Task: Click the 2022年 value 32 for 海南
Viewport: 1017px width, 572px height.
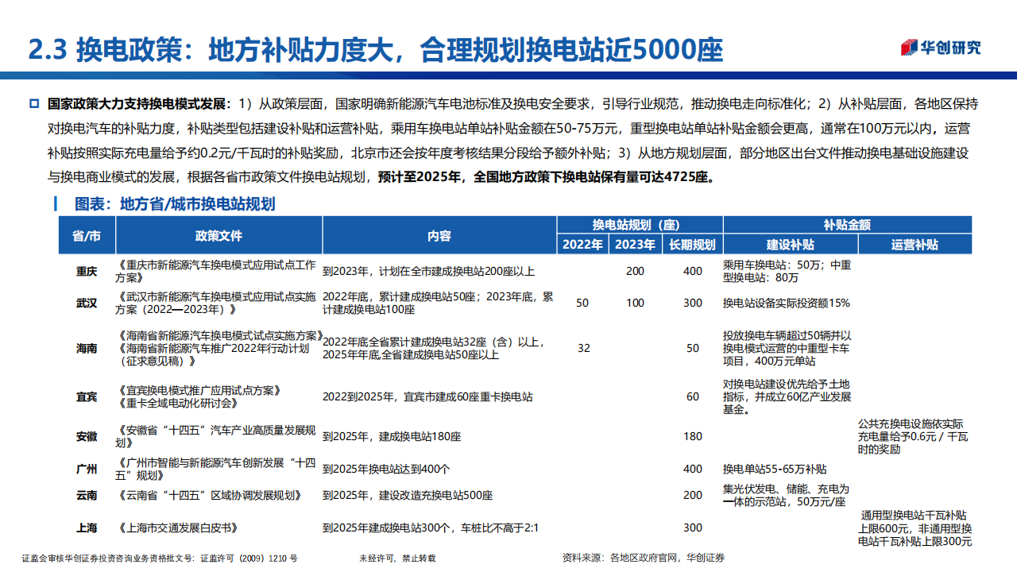Action: [584, 348]
